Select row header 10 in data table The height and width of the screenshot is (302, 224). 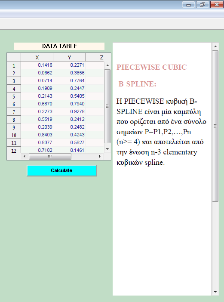tap(14, 135)
